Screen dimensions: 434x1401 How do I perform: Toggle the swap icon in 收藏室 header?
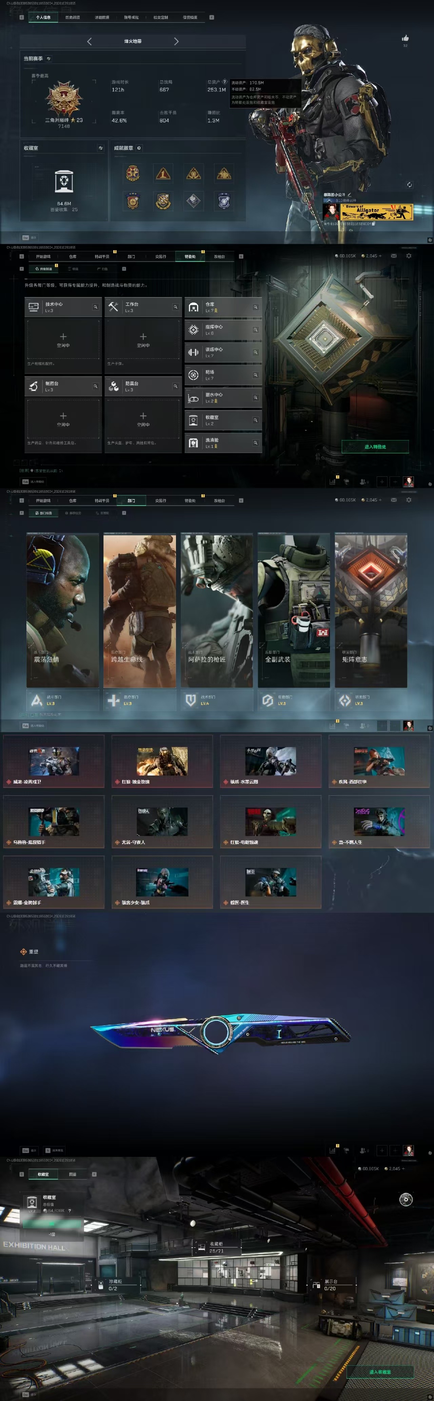pyautogui.click(x=101, y=148)
